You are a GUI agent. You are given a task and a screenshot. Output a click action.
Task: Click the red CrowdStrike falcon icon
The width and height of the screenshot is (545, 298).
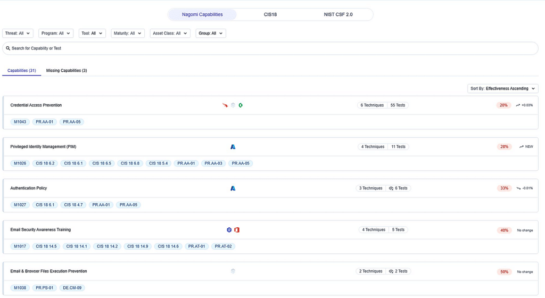pos(225,105)
